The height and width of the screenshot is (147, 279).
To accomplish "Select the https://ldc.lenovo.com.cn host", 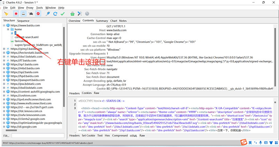I will [x=27, y=111].
